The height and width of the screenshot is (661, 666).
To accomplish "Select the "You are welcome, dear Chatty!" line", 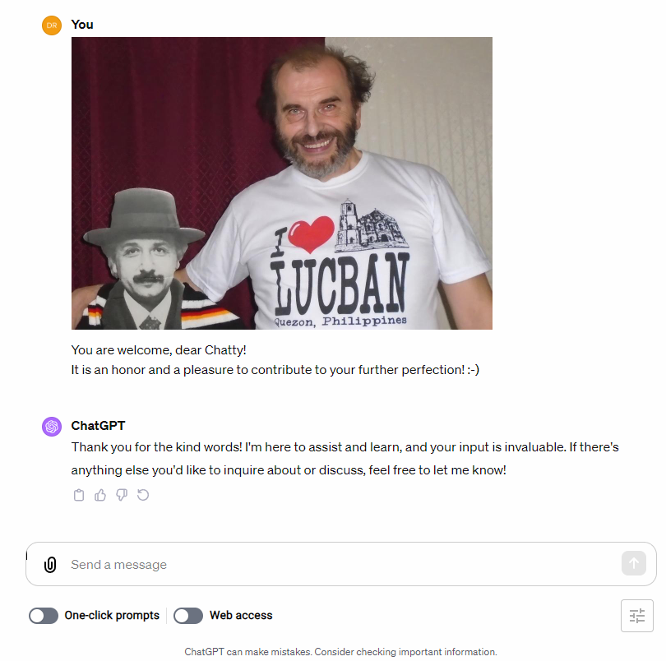I will [x=159, y=350].
